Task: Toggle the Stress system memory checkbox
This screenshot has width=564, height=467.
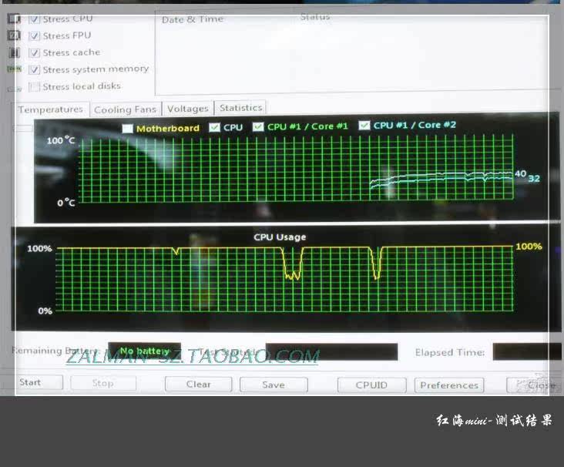Action: [x=34, y=69]
